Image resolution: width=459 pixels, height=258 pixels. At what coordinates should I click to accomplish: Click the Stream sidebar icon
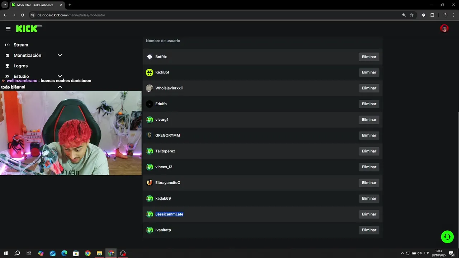tap(7, 45)
